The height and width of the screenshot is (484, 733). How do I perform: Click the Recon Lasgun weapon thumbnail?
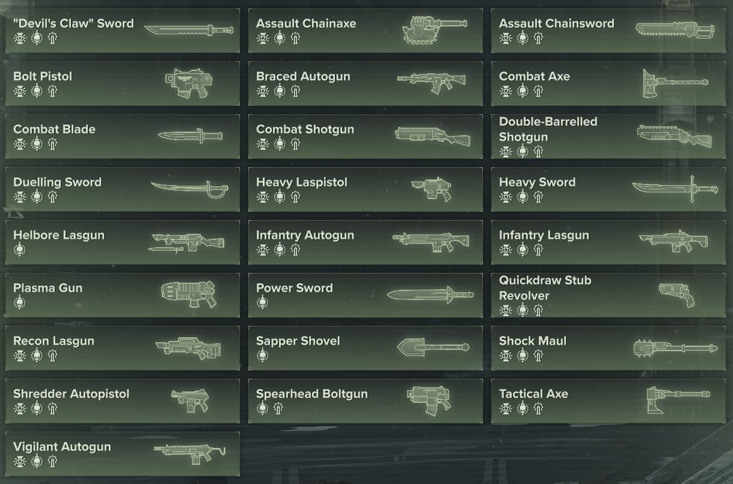(188, 348)
